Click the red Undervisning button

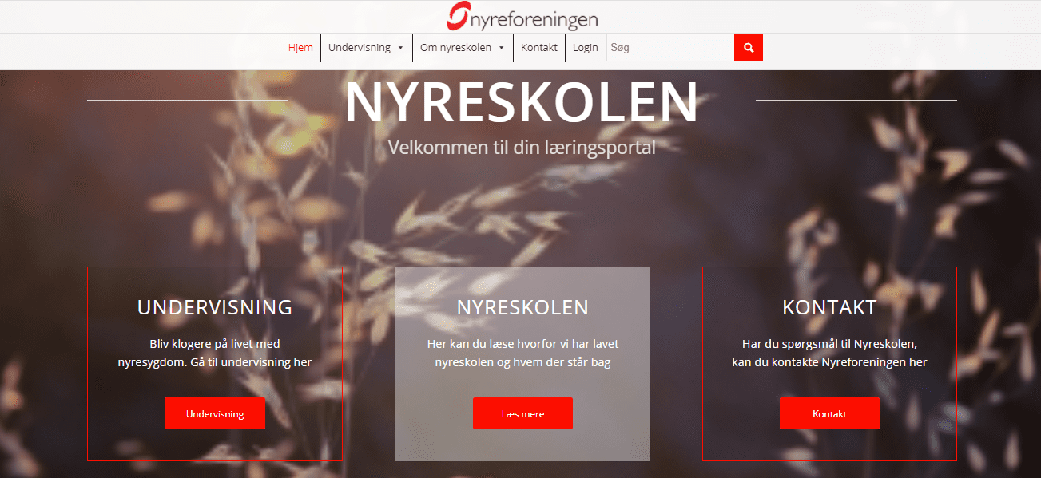(x=215, y=413)
